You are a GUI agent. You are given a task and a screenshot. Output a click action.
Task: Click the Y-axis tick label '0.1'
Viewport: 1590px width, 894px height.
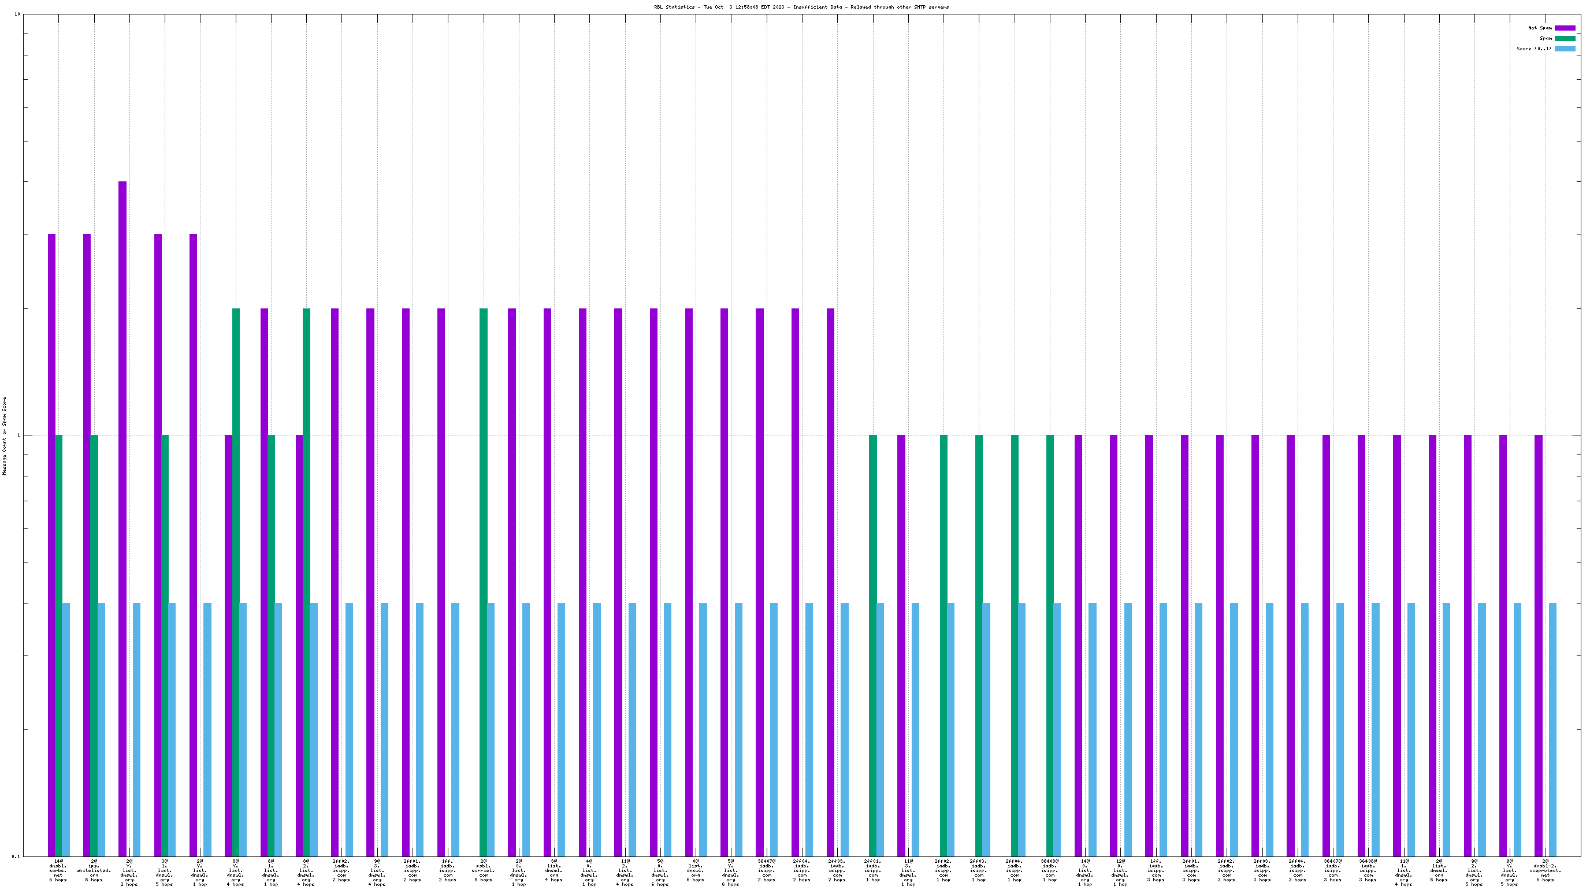pos(16,856)
